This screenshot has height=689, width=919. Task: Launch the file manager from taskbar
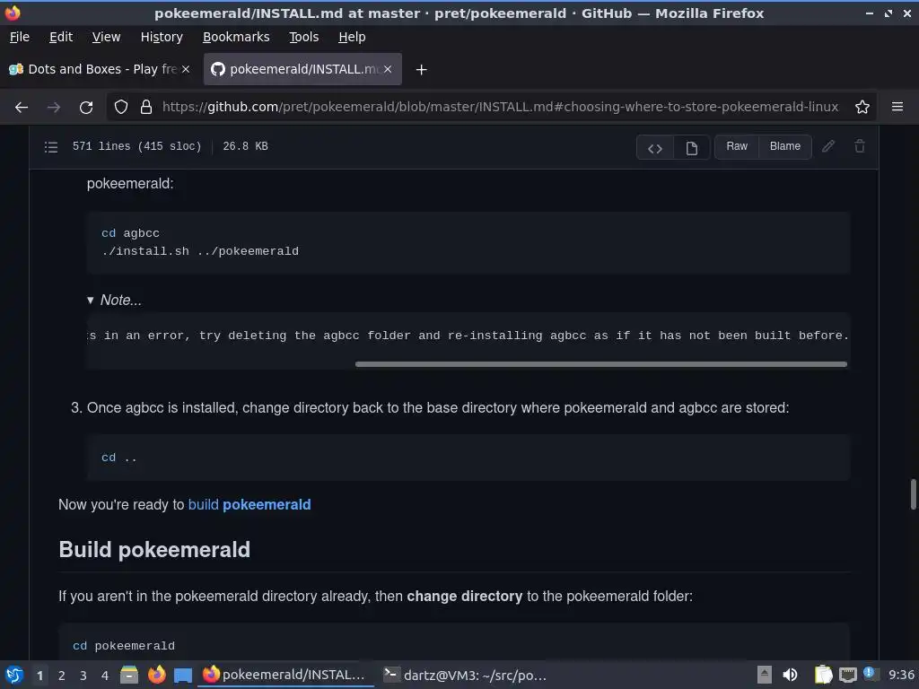coord(129,675)
